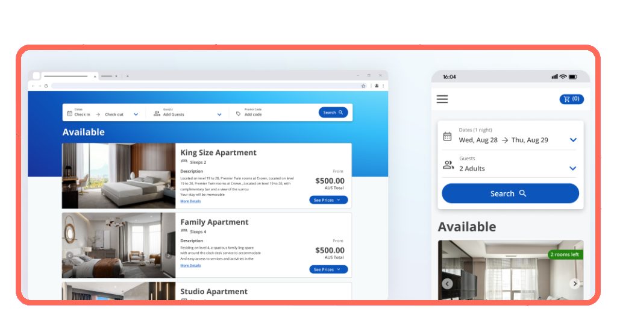The height and width of the screenshot is (323, 617).
Task: Open the Check in date field
Action: point(82,114)
